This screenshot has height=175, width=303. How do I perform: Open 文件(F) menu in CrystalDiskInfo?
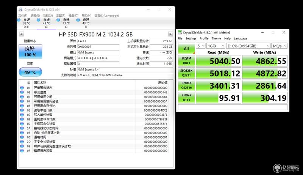(23, 16)
